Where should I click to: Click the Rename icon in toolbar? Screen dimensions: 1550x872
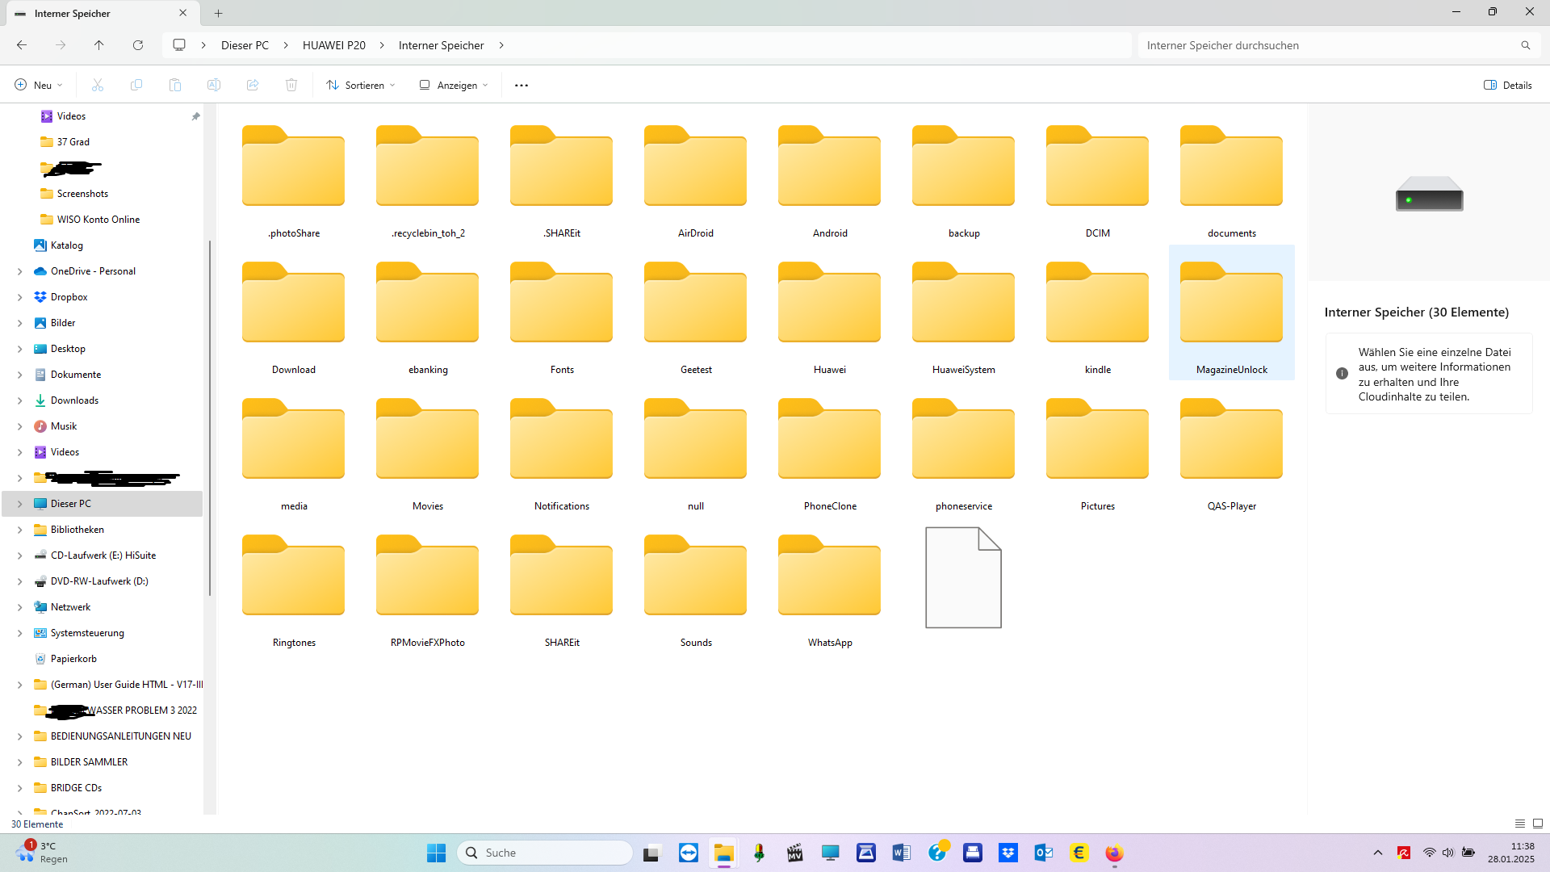(x=214, y=85)
